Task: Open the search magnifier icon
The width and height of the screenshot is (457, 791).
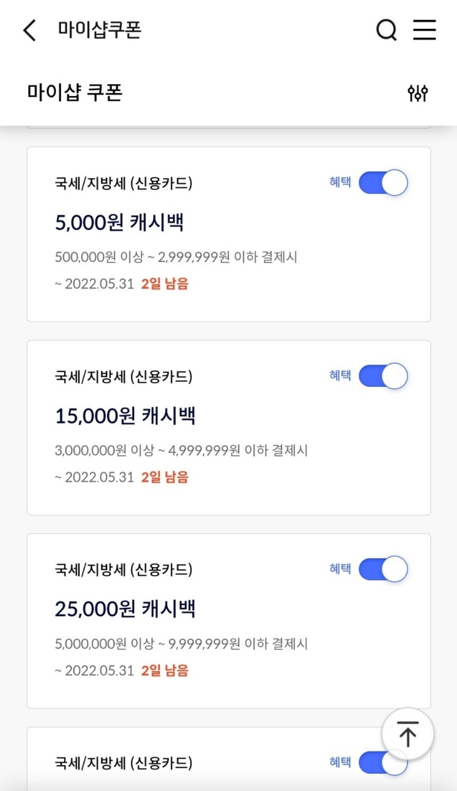Action: 386,30
